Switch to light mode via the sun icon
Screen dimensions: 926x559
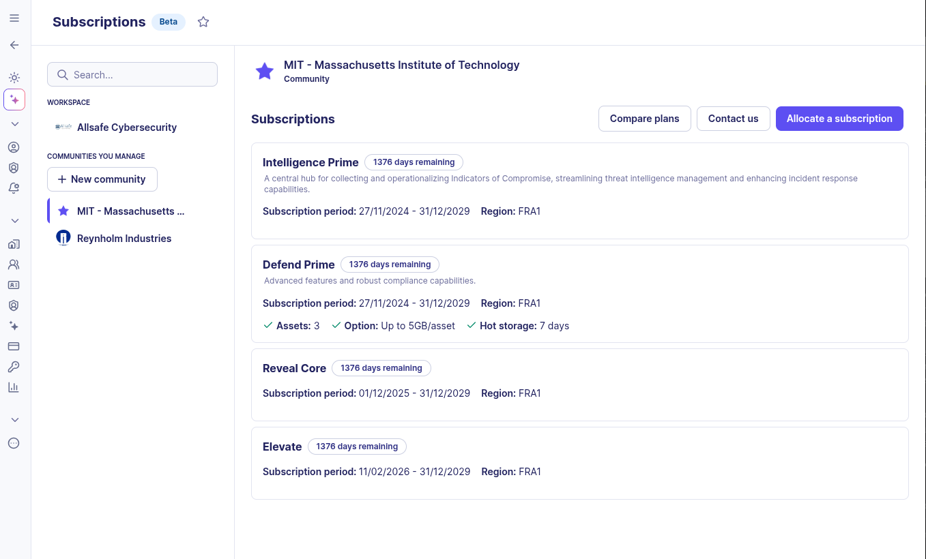(x=14, y=78)
